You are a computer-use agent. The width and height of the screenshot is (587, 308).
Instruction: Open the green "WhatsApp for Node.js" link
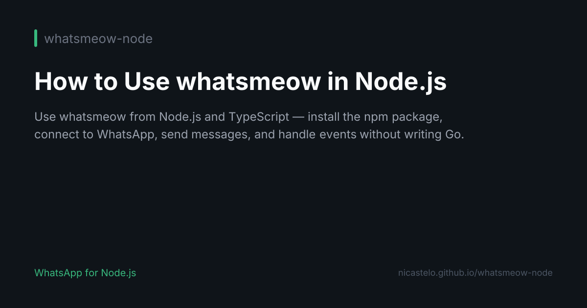pos(85,273)
